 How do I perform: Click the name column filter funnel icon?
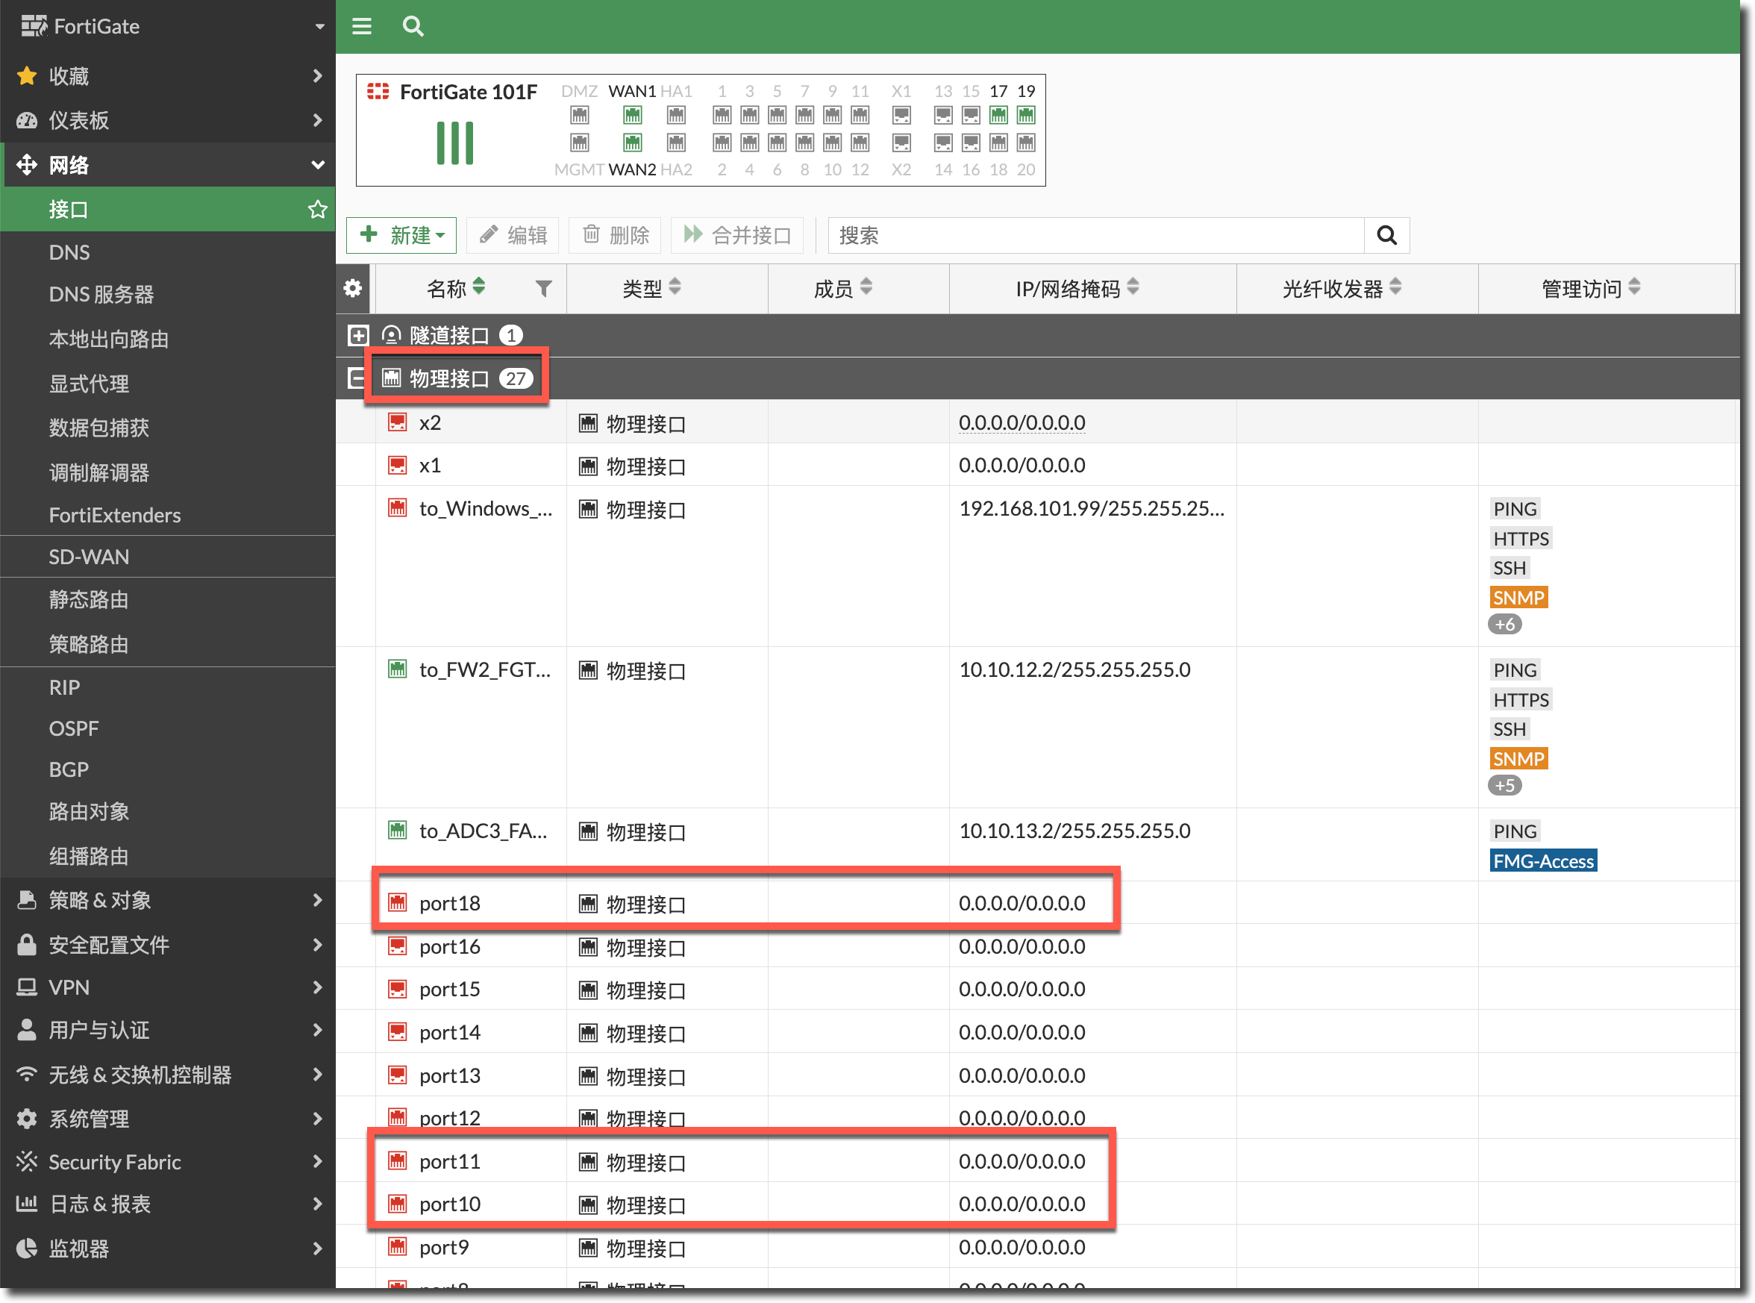pos(543,289)
